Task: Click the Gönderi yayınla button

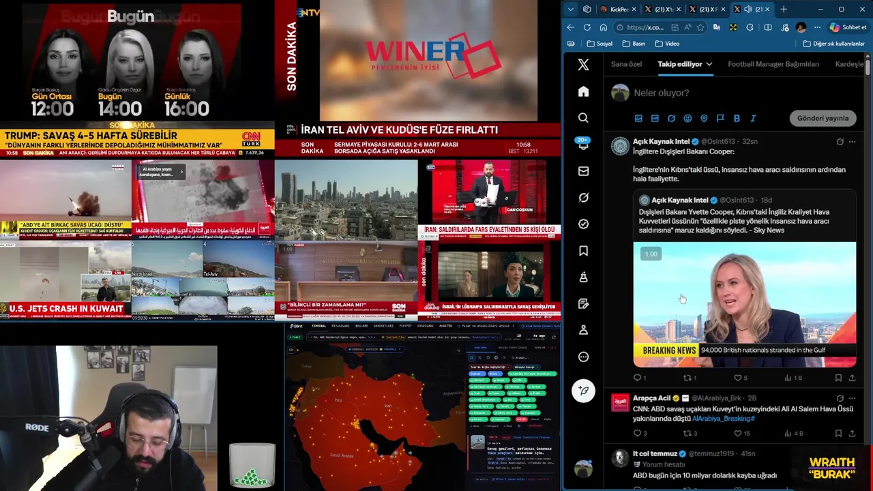Action: pos(823,118)
